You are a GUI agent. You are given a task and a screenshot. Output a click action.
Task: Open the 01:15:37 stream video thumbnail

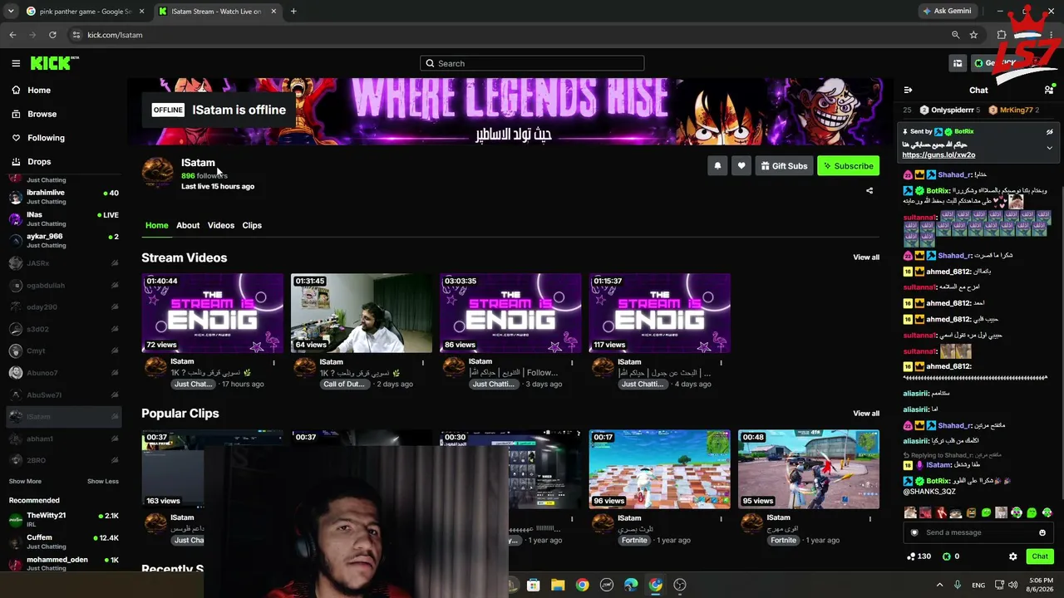660,313
